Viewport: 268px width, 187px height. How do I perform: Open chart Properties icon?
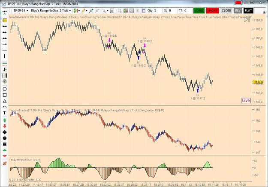click(144, 11)
